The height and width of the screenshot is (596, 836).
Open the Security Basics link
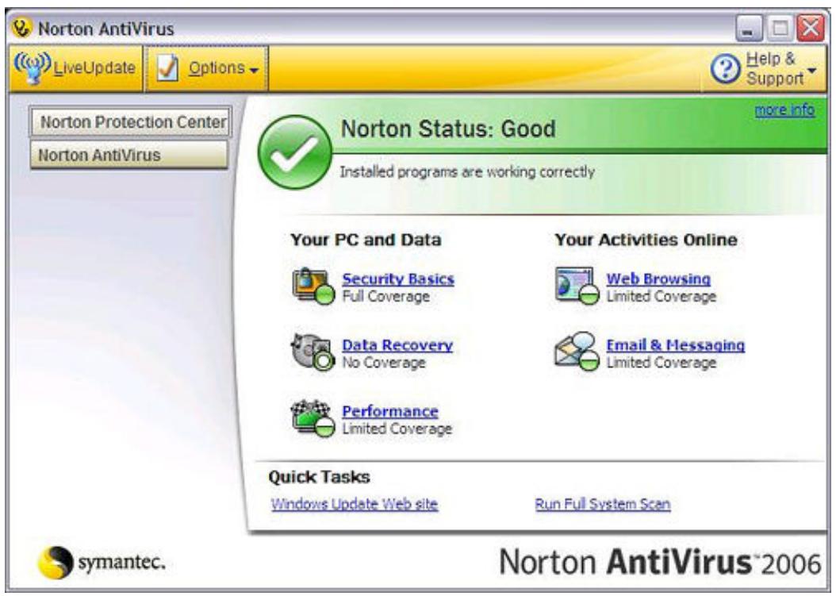(x=398, y=279)
